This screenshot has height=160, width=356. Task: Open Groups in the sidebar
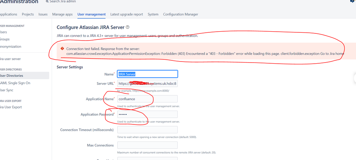tap(5, 39)
